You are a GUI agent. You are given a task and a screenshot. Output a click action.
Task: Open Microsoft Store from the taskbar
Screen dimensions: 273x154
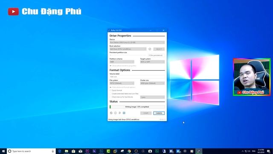73,151
